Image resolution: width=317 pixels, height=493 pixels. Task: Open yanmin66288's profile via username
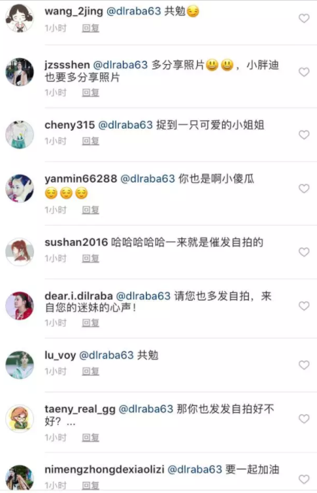81,179
